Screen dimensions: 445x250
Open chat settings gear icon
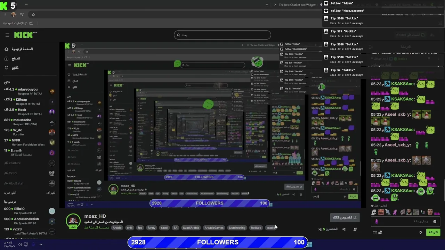pos(421,232)
